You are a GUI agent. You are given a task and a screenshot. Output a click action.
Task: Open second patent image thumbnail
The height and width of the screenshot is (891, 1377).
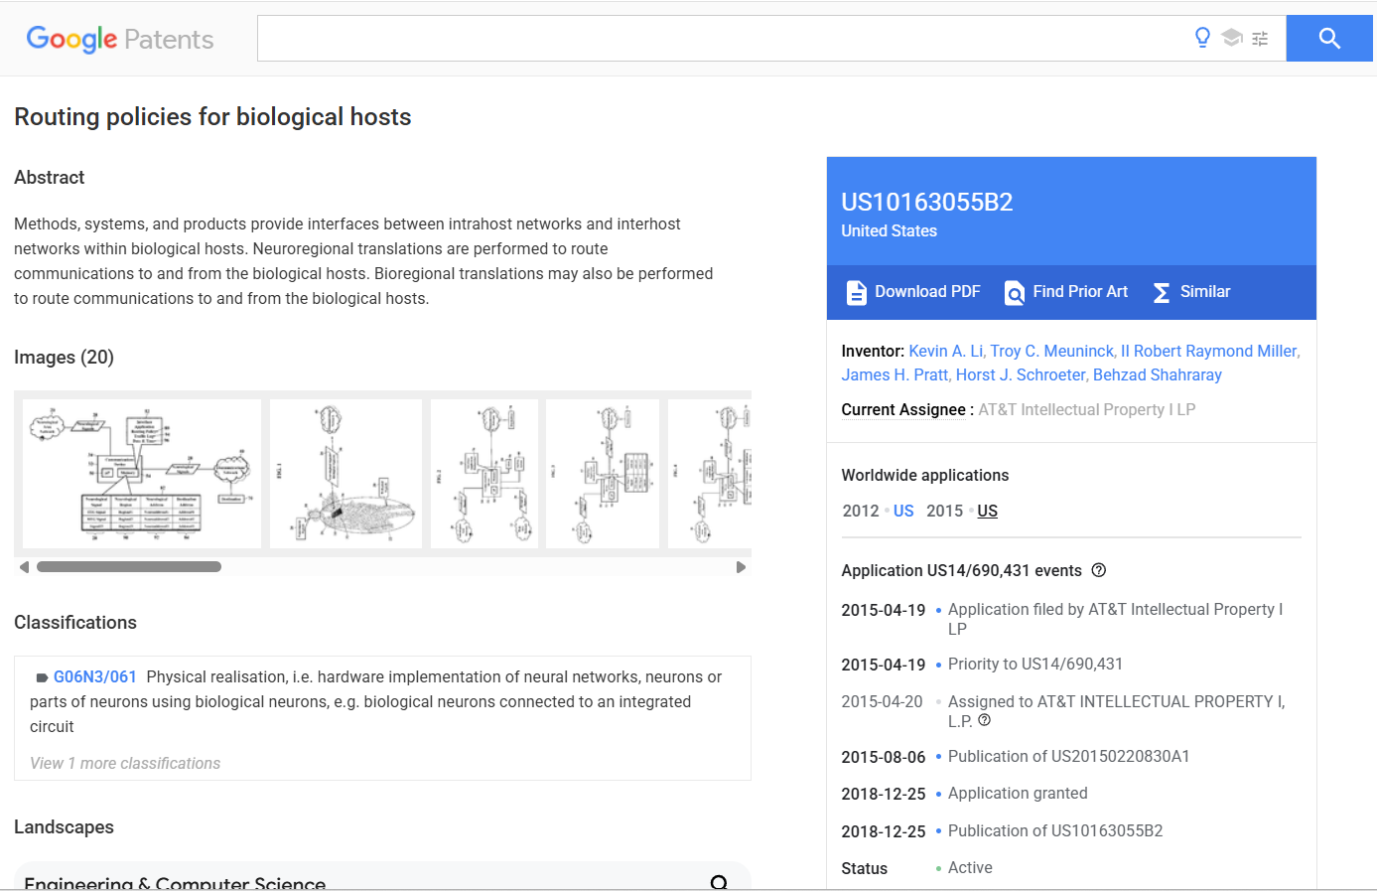[345, 474]
